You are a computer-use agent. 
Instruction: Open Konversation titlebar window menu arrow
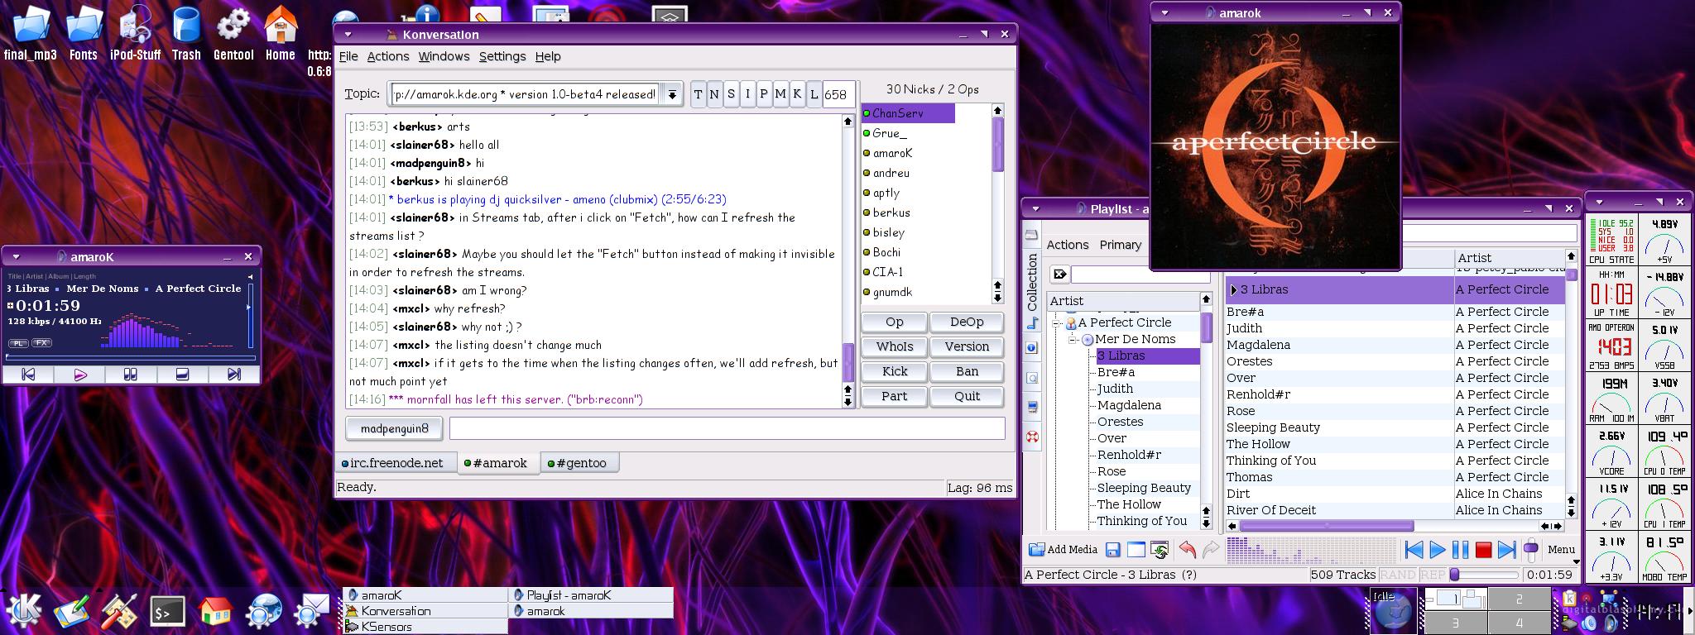tap(348, 35)
